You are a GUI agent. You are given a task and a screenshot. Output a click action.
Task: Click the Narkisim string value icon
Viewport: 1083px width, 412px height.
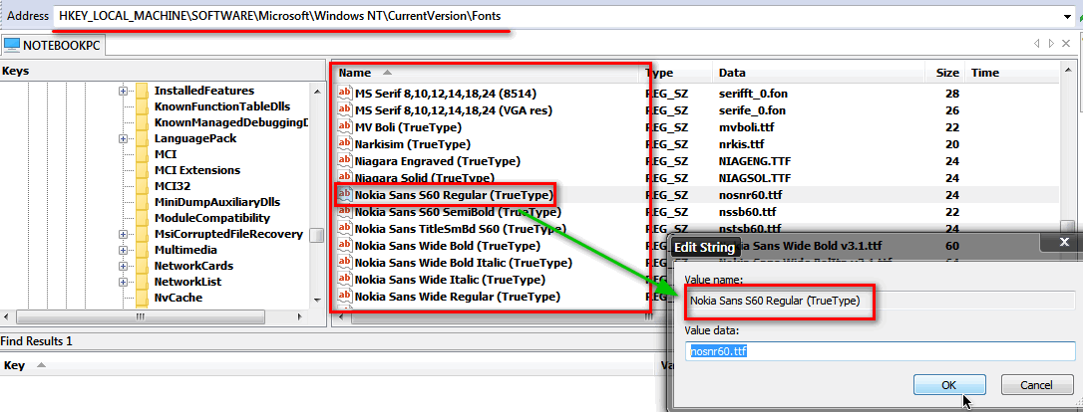pos(345,144)
